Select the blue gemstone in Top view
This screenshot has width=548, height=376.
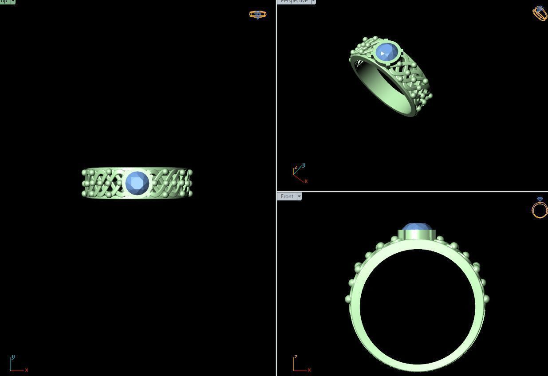coord(137,183)
